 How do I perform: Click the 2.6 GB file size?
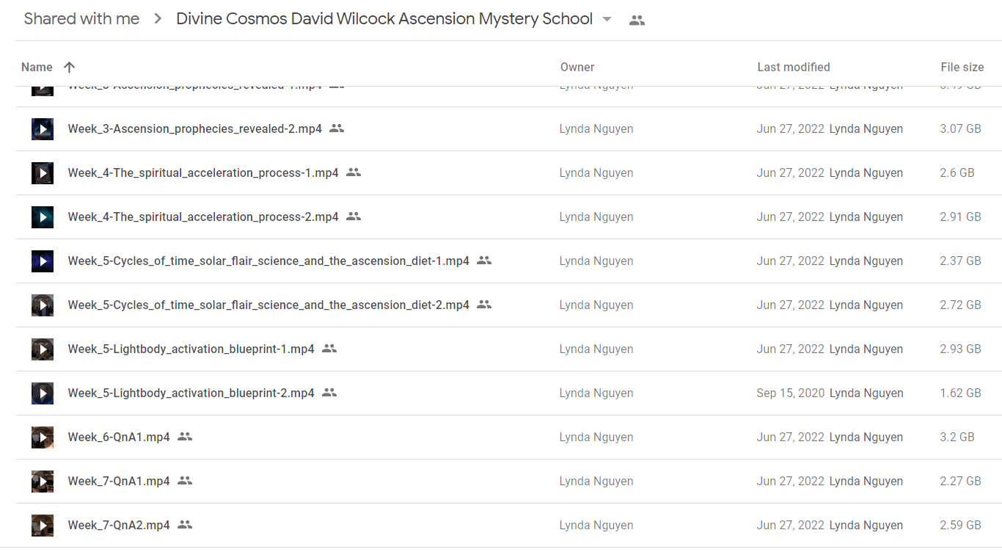(957, 173)
